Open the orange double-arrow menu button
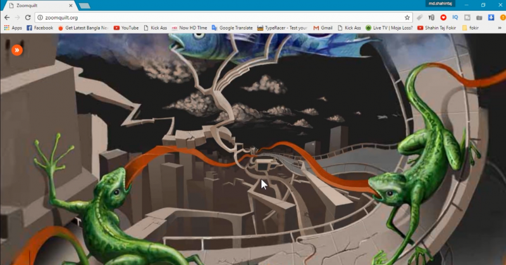 [x=17, y=50]
